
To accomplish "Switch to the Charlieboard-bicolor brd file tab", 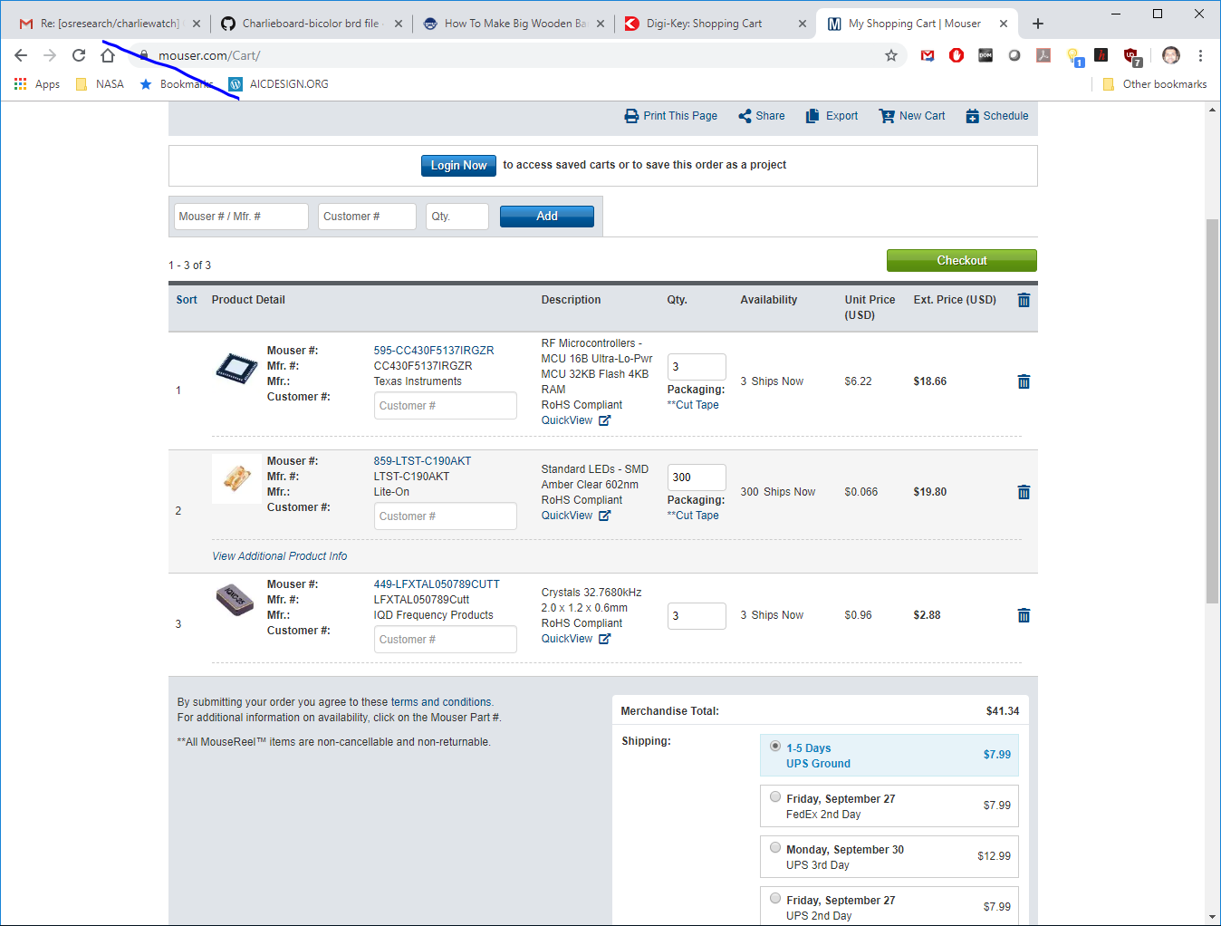I will 310,24.
